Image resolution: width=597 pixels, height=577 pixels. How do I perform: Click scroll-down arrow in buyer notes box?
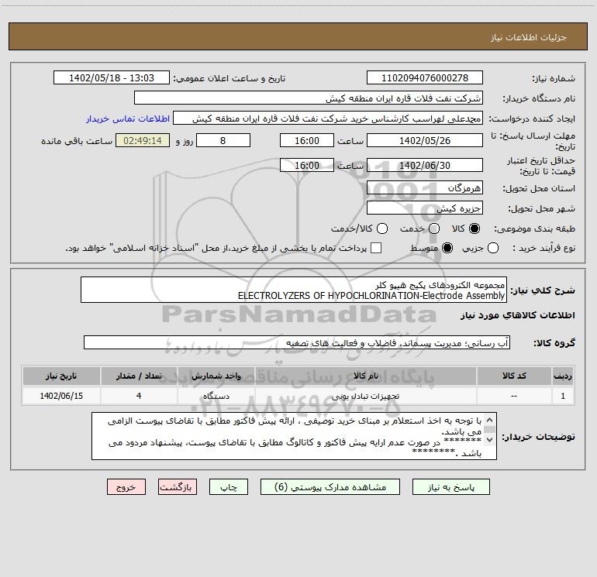point(490,440)
